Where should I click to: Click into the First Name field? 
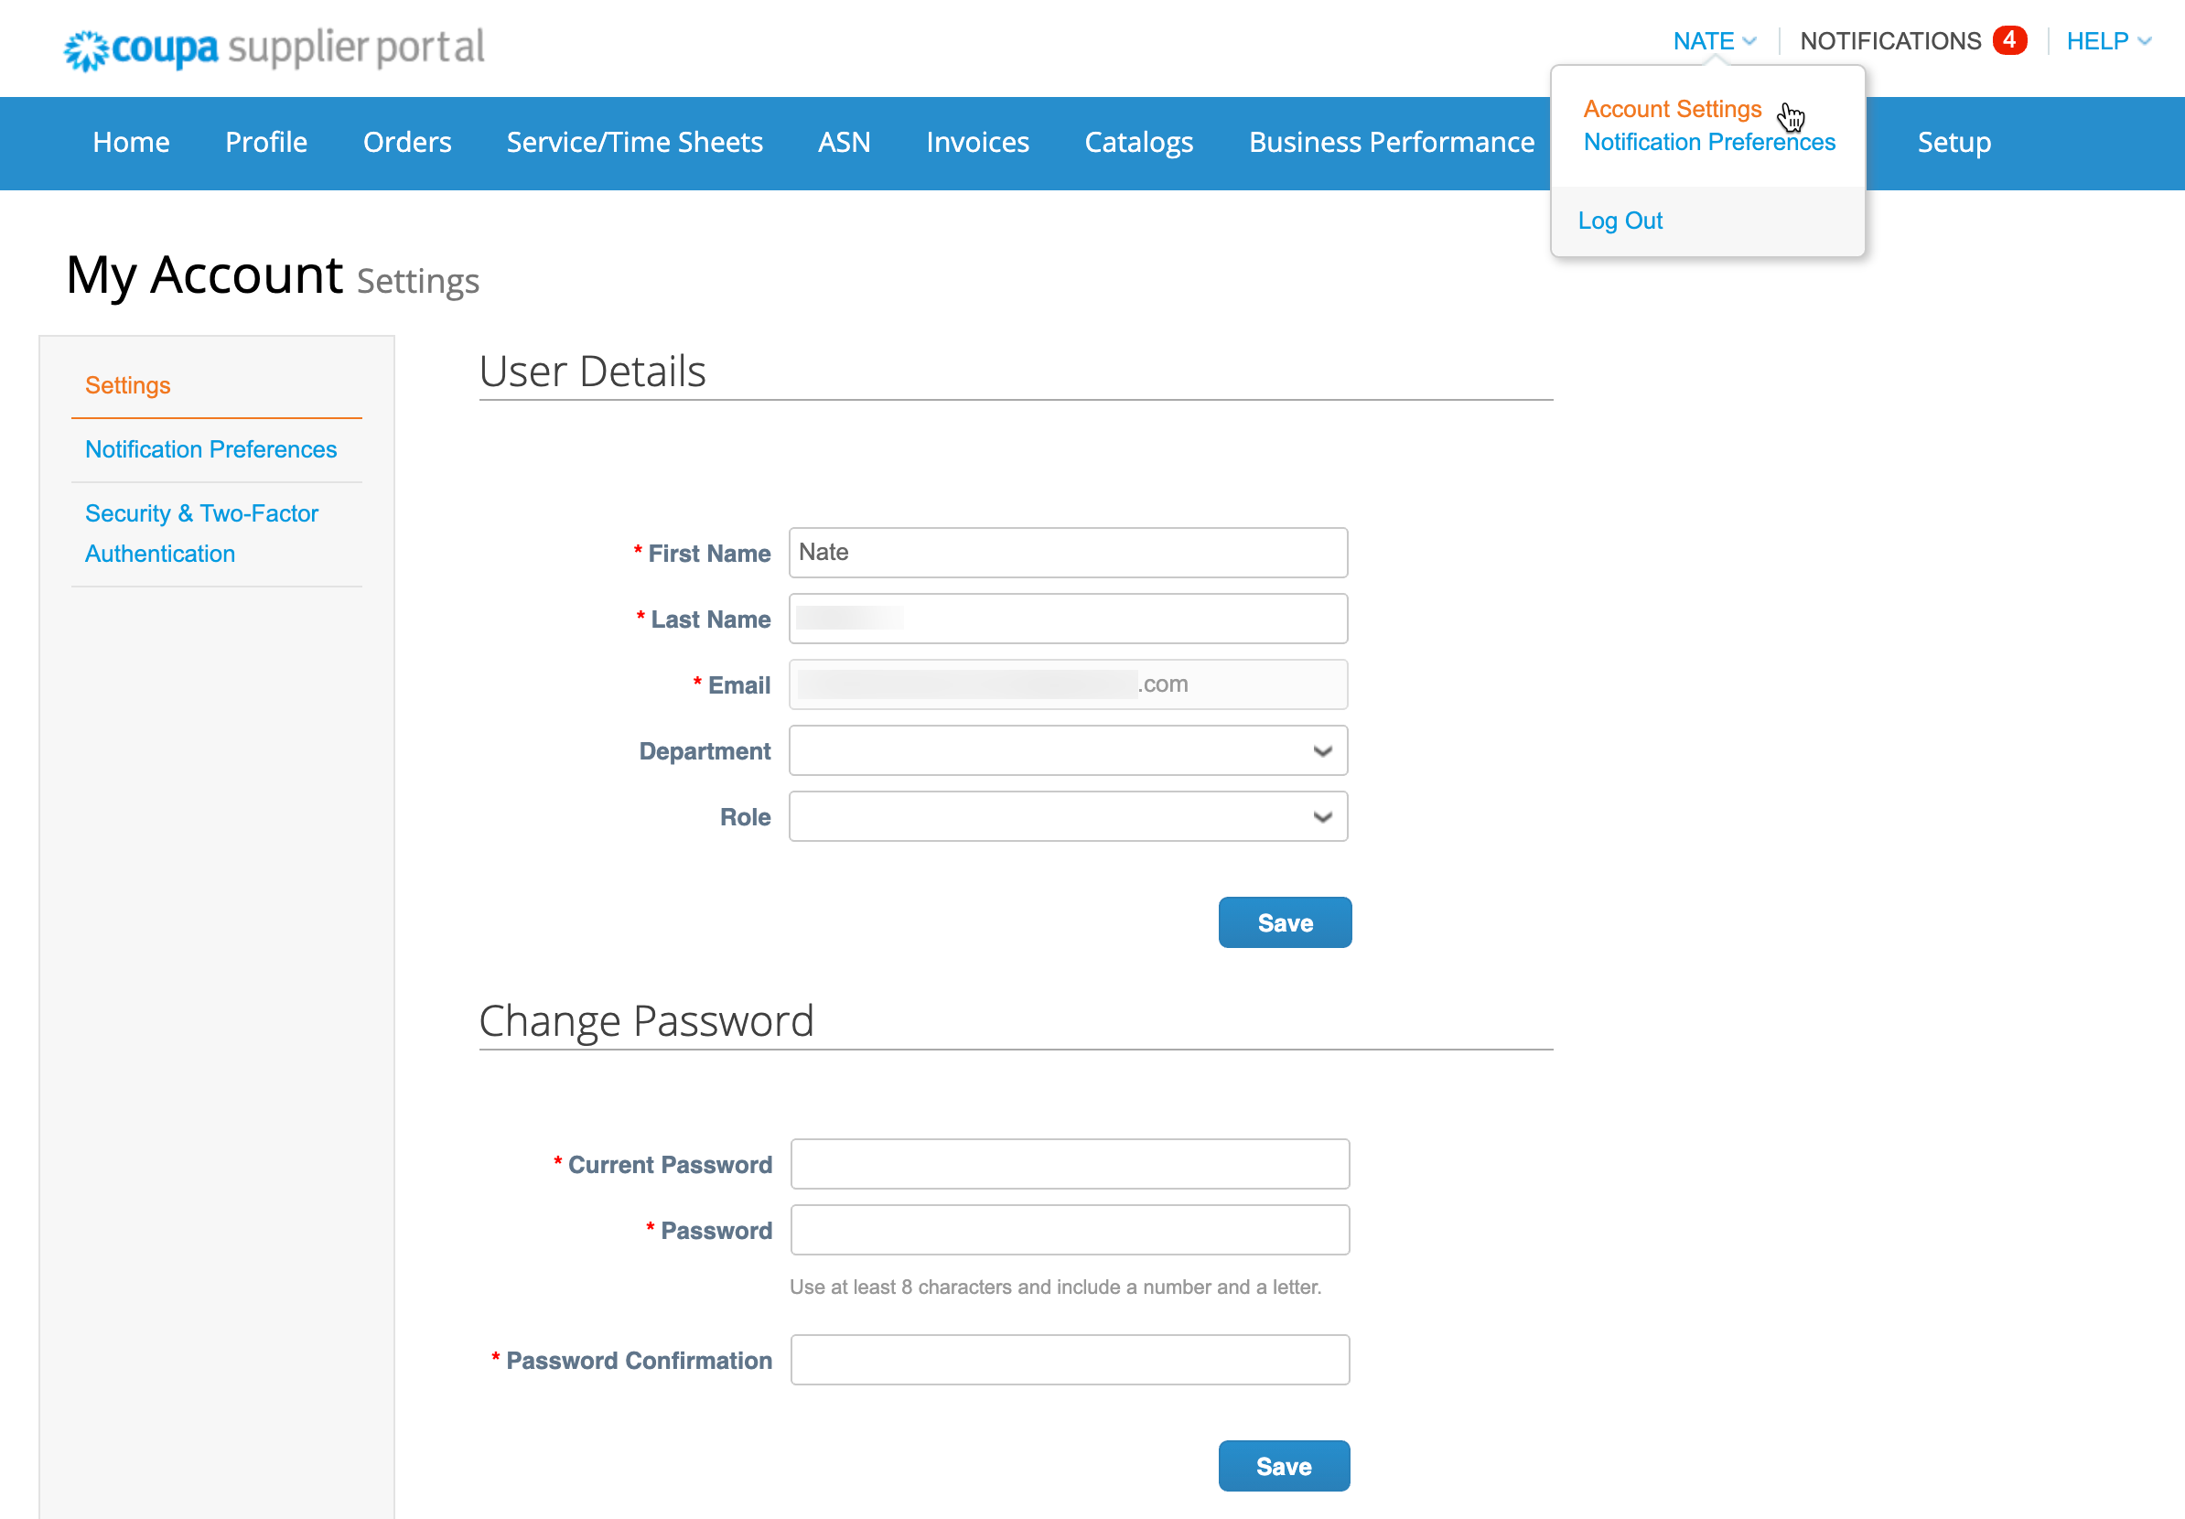click(x=1068, y=553)
